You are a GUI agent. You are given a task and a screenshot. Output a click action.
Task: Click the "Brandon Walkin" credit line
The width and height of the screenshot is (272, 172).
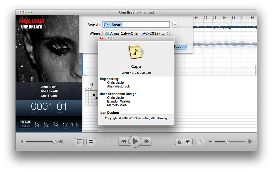119,102
